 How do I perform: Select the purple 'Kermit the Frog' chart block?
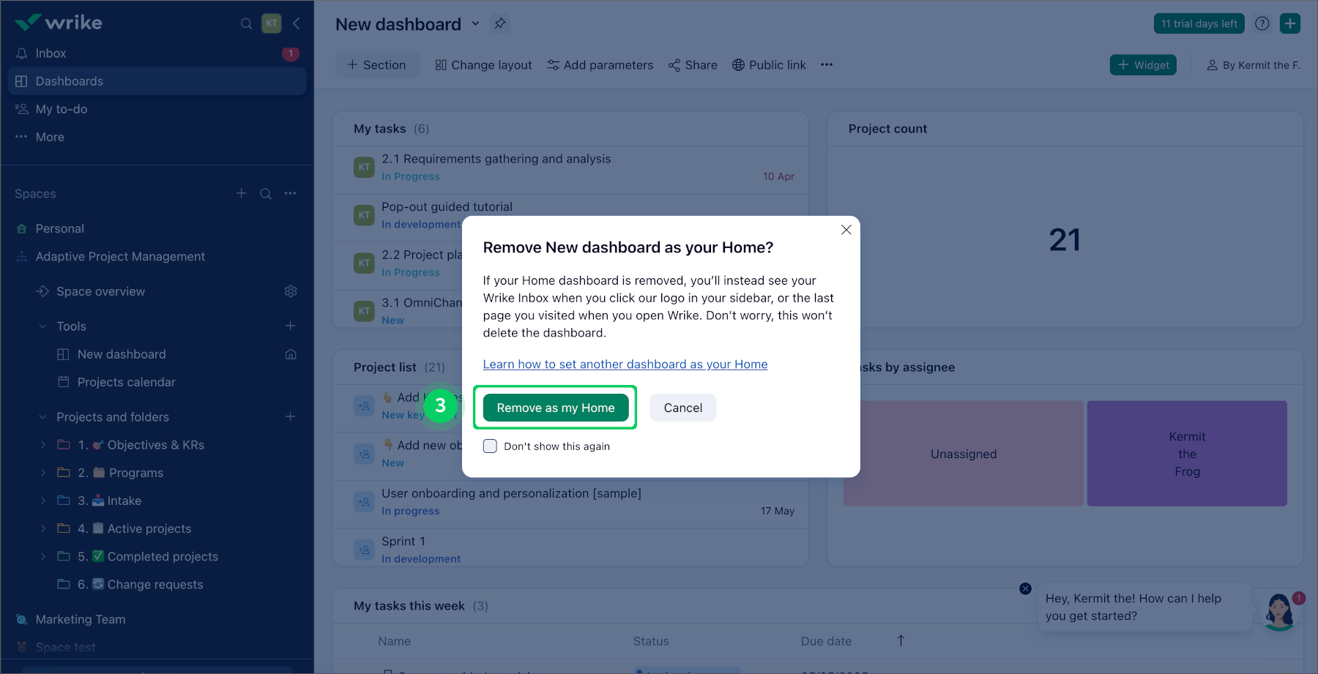click(x=1186, y=453)
